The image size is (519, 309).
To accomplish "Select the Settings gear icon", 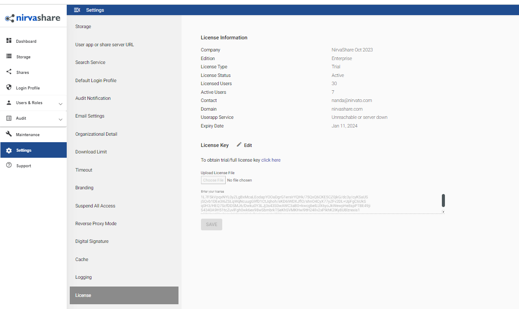I will (x=9, y=150).
